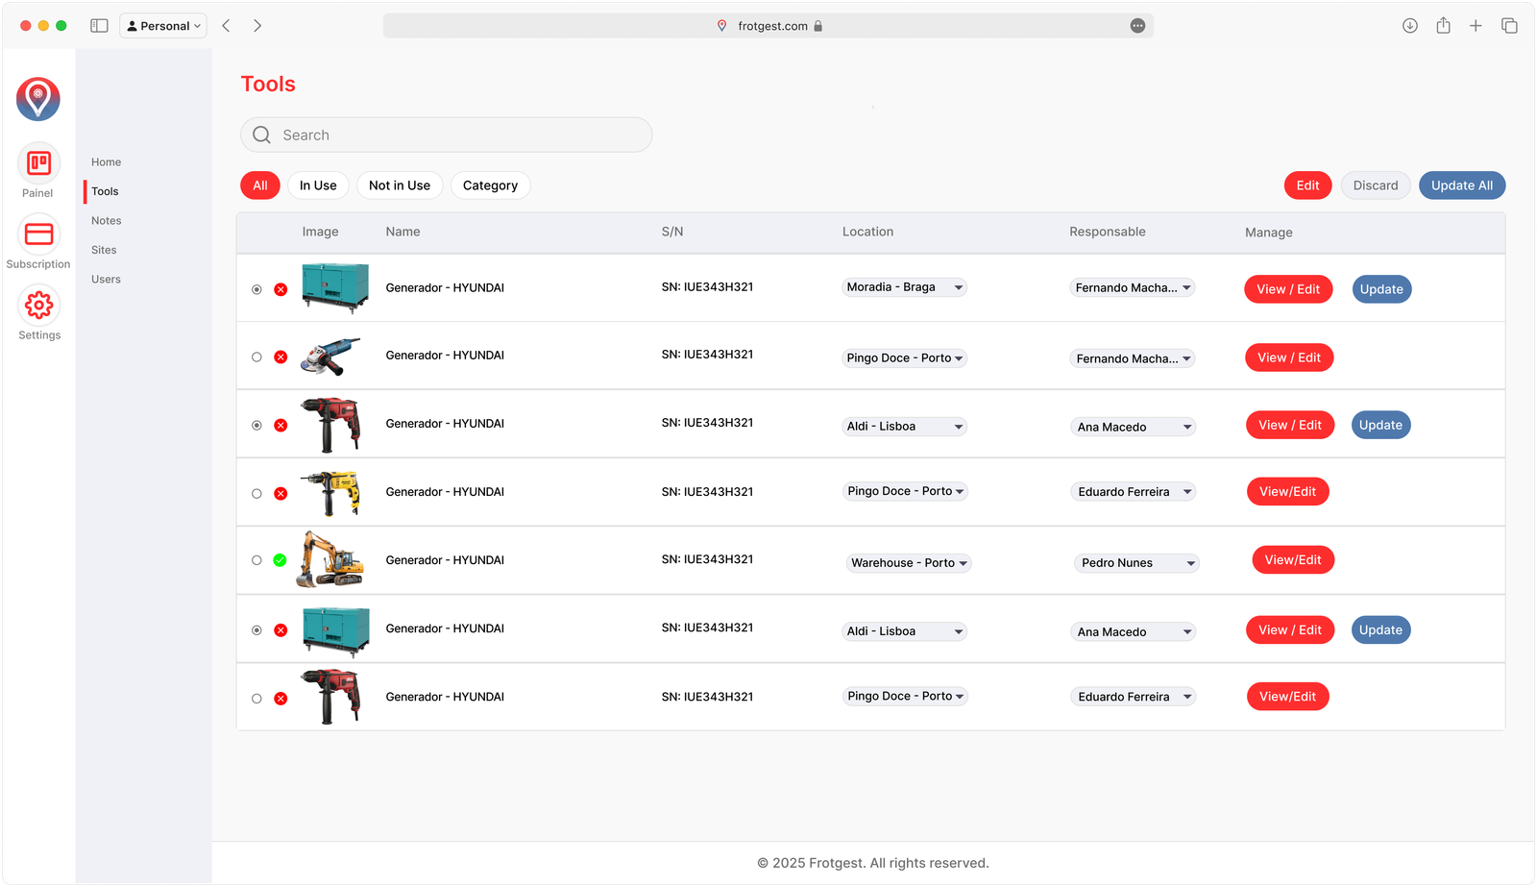Click the green check status icon for Warehouse row
The image size is (1537, 887).
point(280,560)
